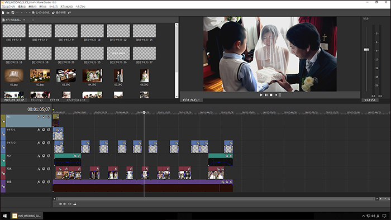Open the オプション(O) menu
The width and height of the screenshot is (391, 220).
(x=66, y=7)
